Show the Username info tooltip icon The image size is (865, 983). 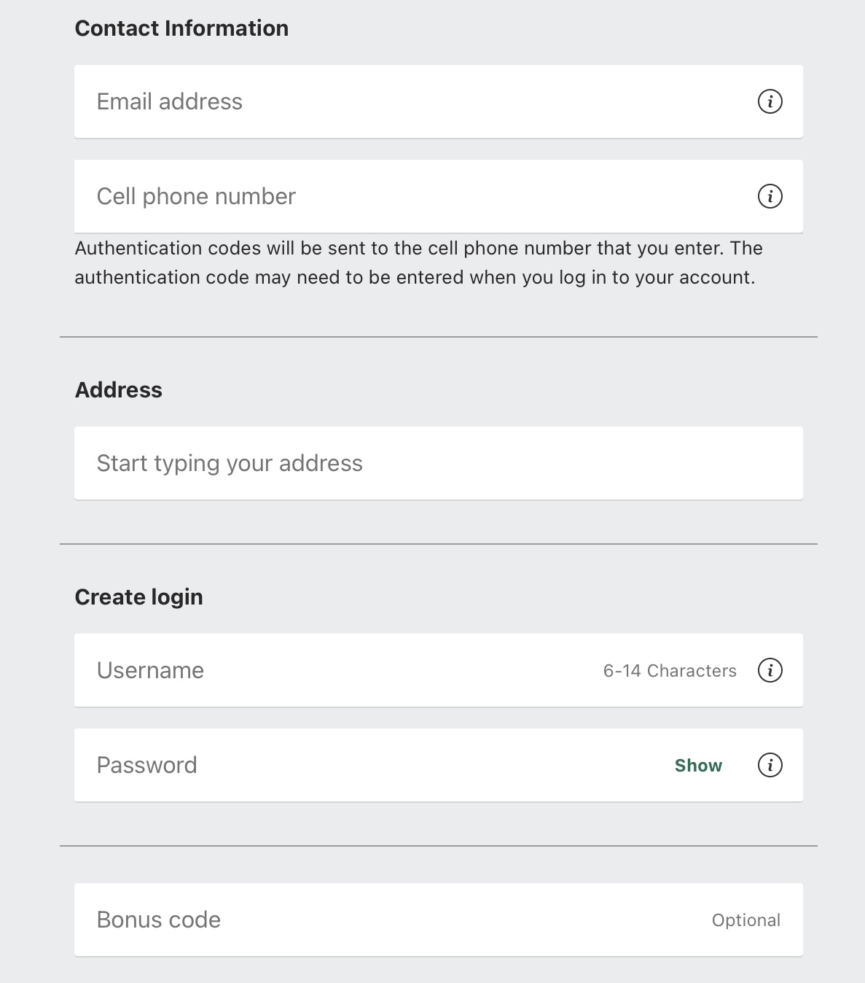(770, 670)
